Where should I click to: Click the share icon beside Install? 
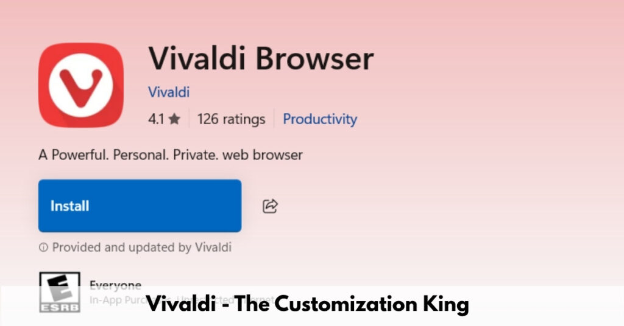(x=270, y=206)
